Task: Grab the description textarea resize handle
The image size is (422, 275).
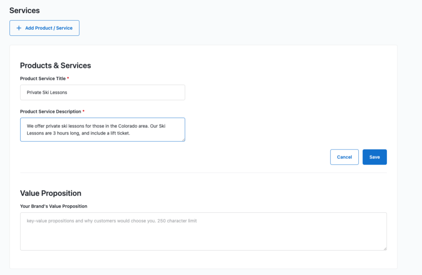Action: point(183,140)
